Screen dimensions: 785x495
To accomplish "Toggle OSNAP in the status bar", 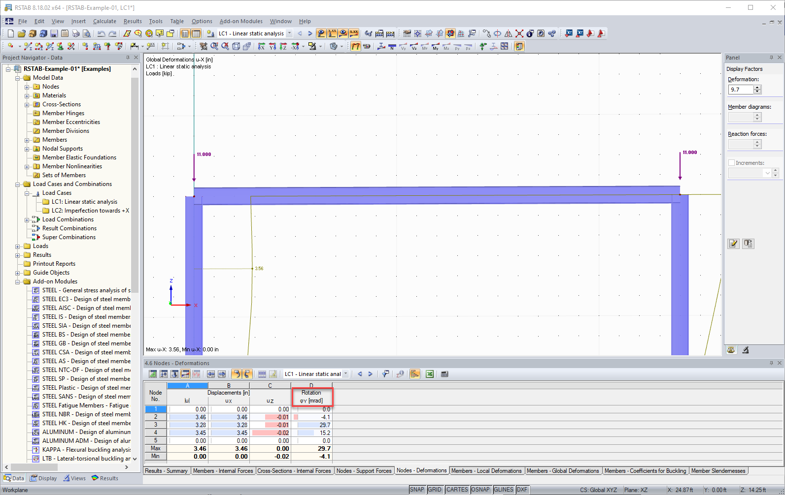I will [x=480, y=490].
